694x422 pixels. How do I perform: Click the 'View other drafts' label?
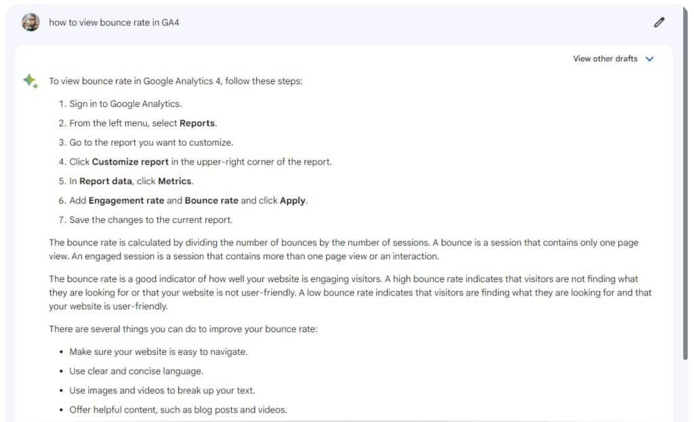point(605,59)
